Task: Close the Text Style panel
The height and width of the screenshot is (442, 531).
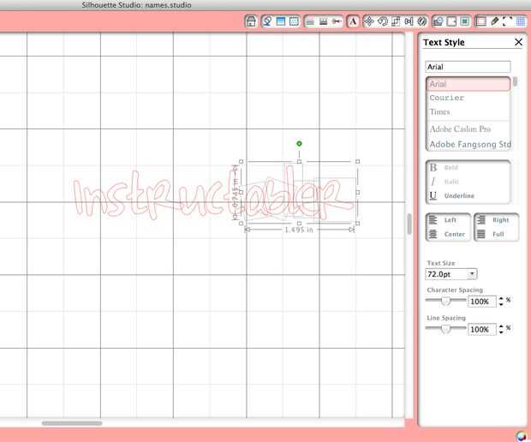Action: pos(518,42)
